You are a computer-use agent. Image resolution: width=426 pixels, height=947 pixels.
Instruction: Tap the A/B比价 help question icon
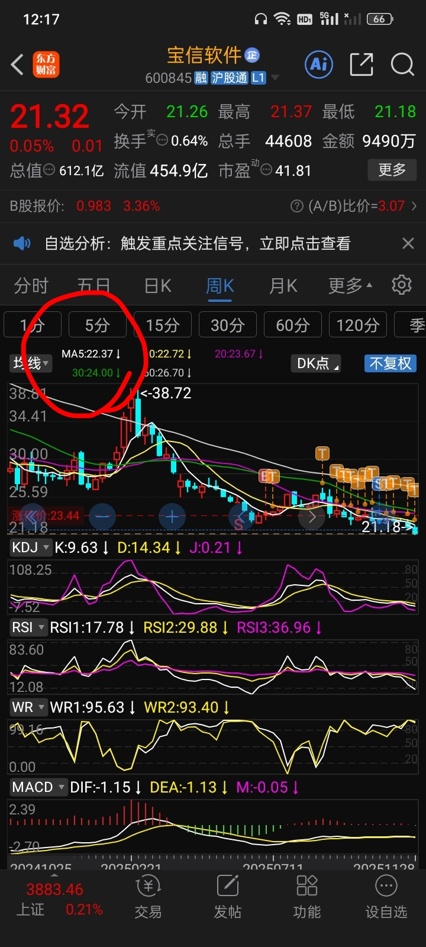coord(297,206)
